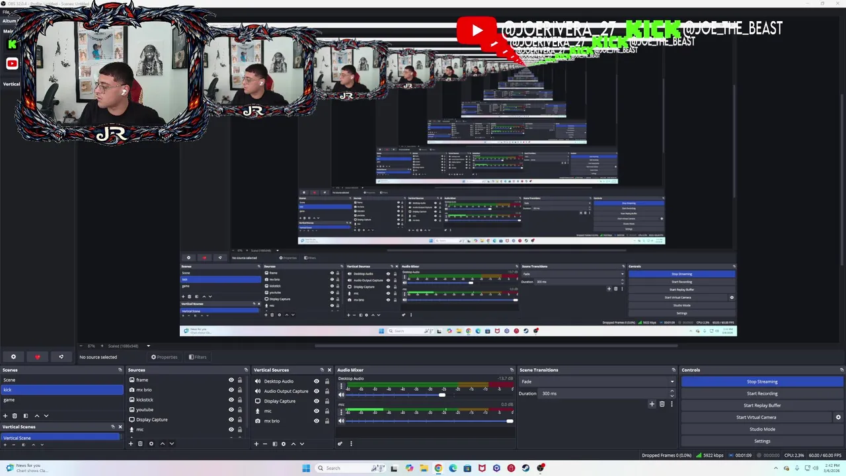
Task: Hide Audio Output Capture vertical source
Action: click(x=317, y=391)
